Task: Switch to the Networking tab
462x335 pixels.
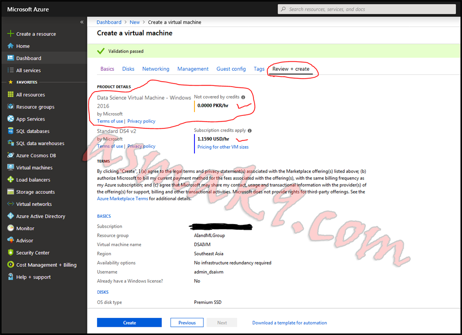Action: point(156,69)
